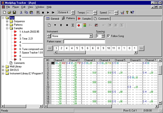Click the piano keys chord editor icon

96,25
